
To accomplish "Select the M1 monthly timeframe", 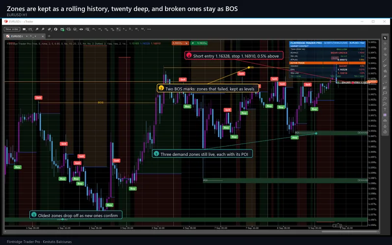I will tap(143, 29).
